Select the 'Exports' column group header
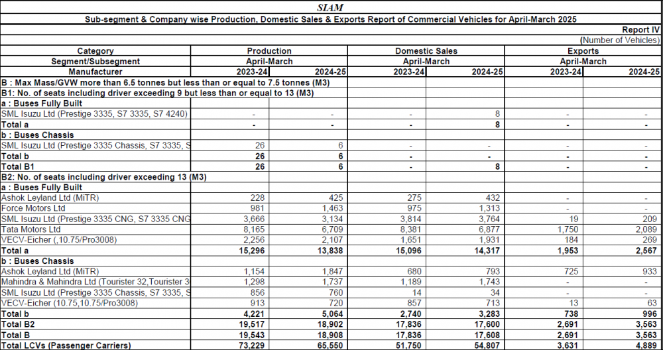Screen dimensions: 663x350 tap(583, 51)
